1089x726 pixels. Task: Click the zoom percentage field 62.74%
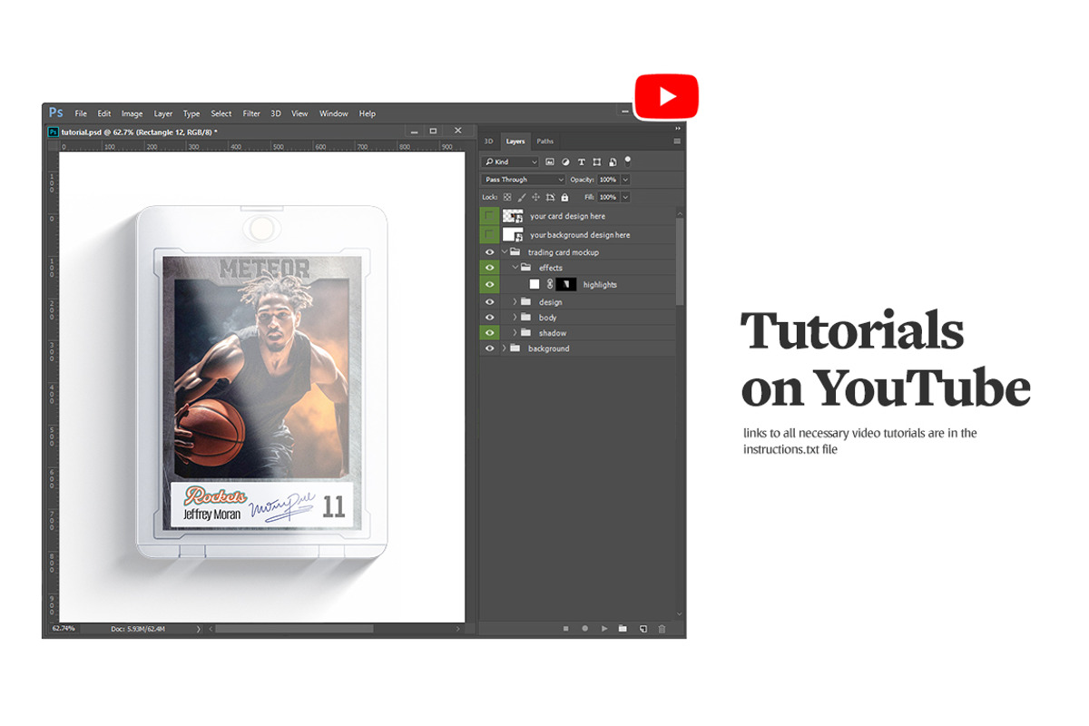(x=64, y=628)
